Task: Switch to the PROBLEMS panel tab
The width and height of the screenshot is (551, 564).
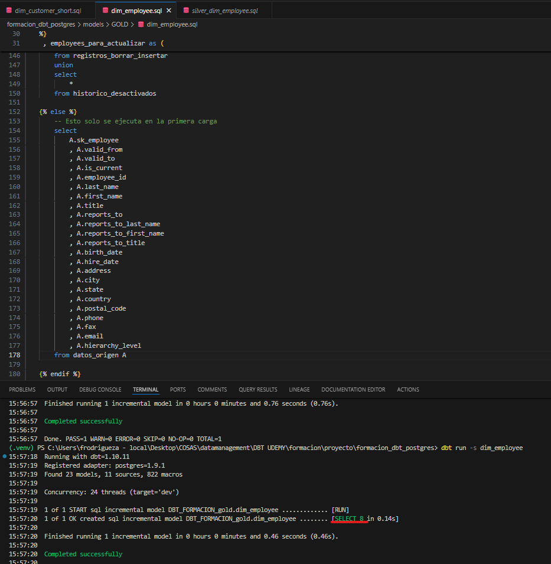Action: (22, 390)
